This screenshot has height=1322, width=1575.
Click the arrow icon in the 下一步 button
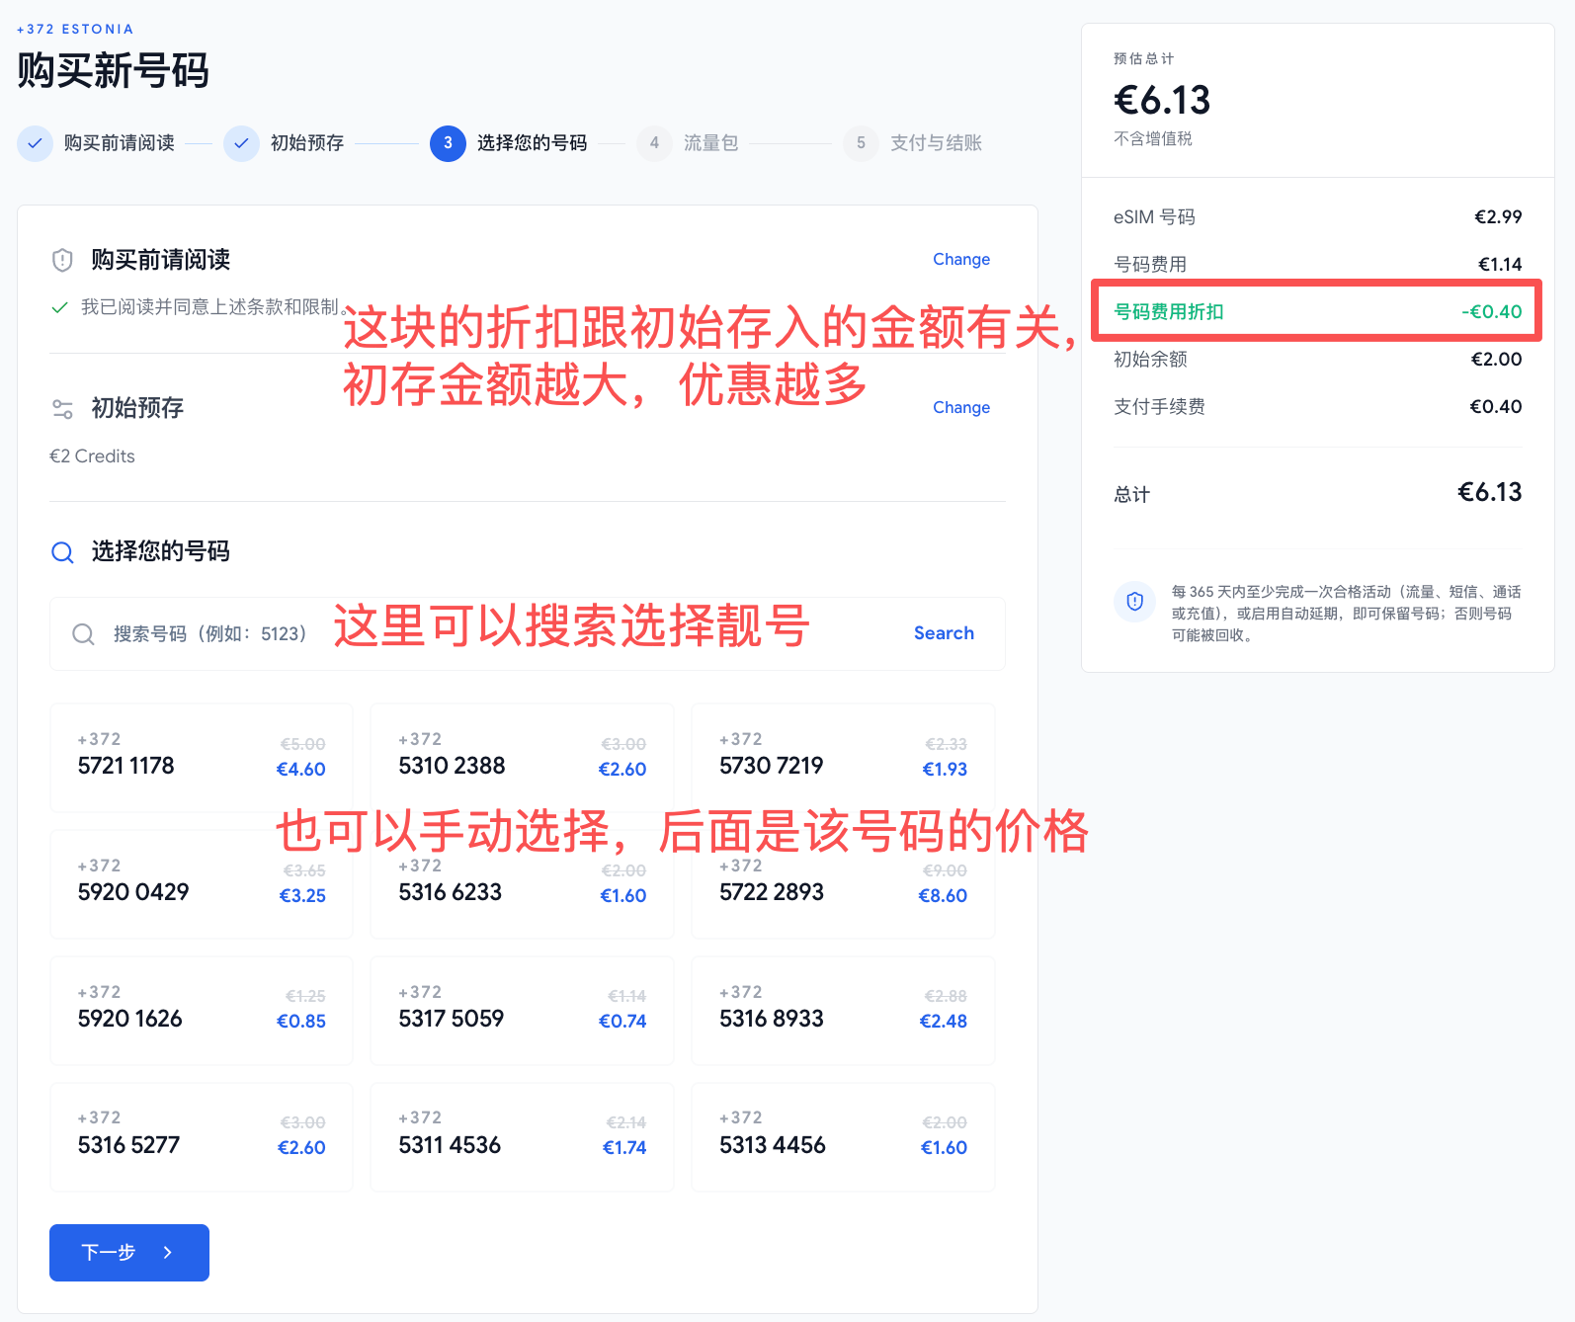tap(168, 1252)
